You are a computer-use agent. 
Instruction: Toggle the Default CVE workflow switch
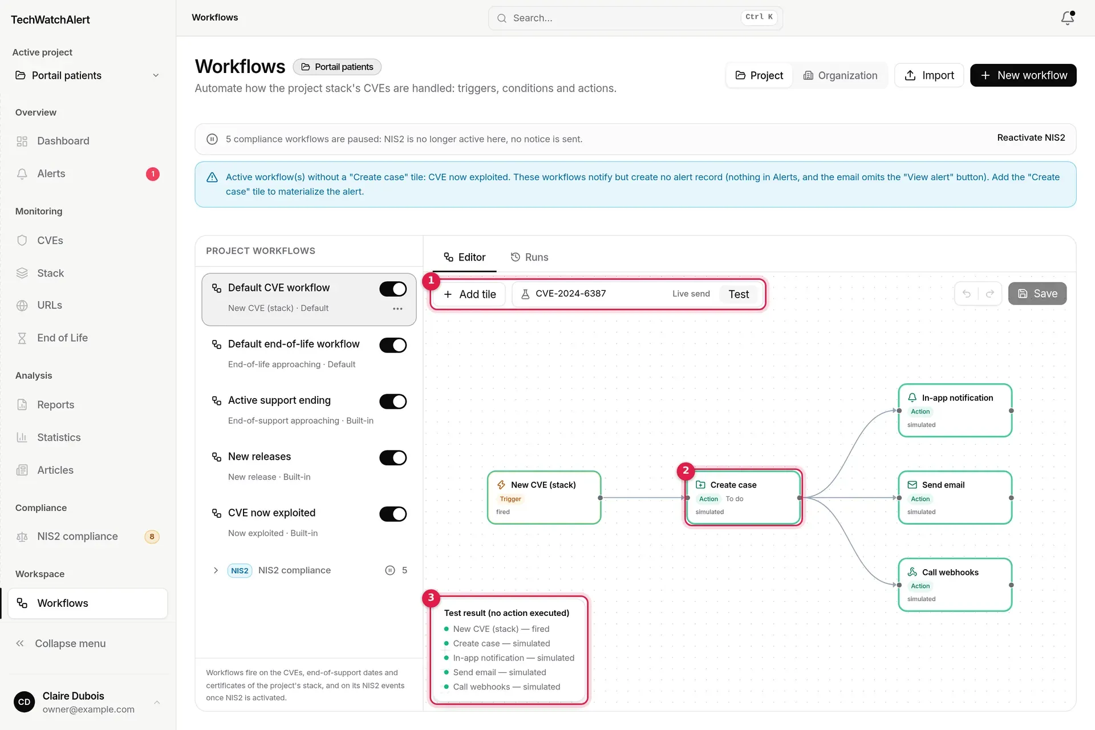[x=393, y=289]
